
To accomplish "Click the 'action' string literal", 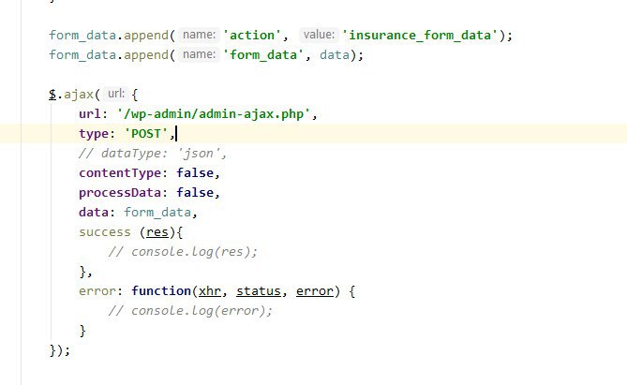I will [252, 36].
